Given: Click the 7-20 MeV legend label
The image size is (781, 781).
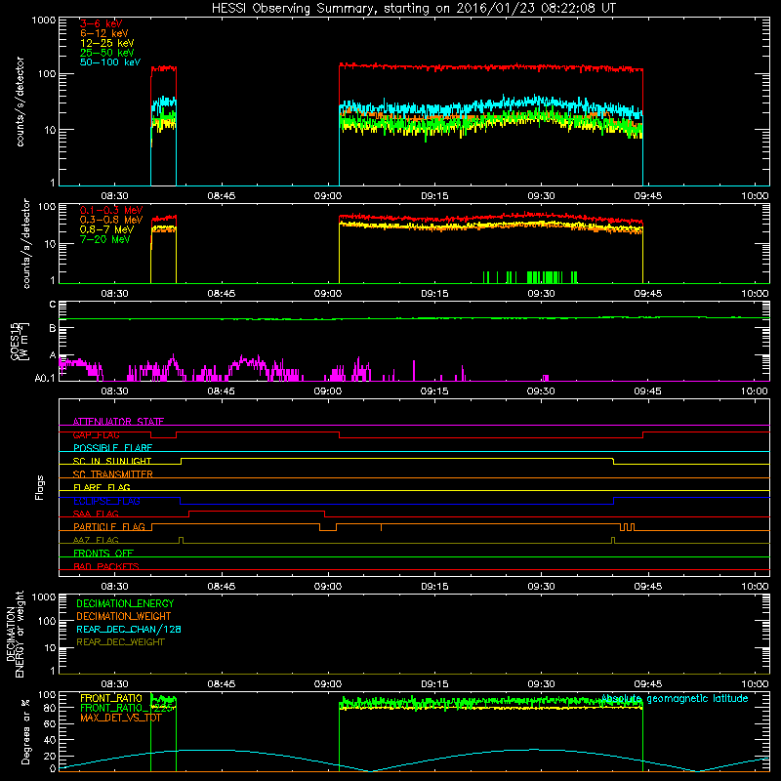Looking at the screenshot, I should tap(105, 239).
